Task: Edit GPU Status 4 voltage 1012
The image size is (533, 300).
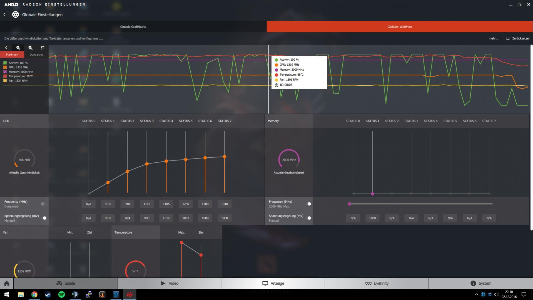Action: point(166,218)
